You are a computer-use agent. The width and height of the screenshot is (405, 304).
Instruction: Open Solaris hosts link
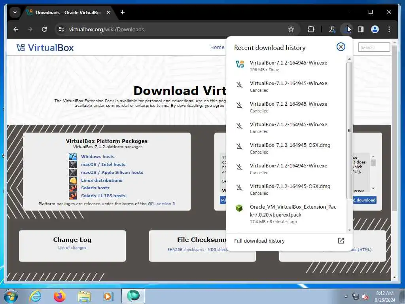(95, 188)
